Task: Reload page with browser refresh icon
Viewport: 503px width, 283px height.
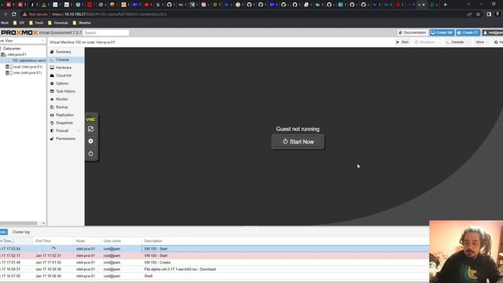Action: 14,14
